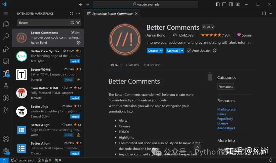Go back with the navigation arrow
The width and height of the screenshot is (276, 163).
pyautogui.click(x=80, y=4)
